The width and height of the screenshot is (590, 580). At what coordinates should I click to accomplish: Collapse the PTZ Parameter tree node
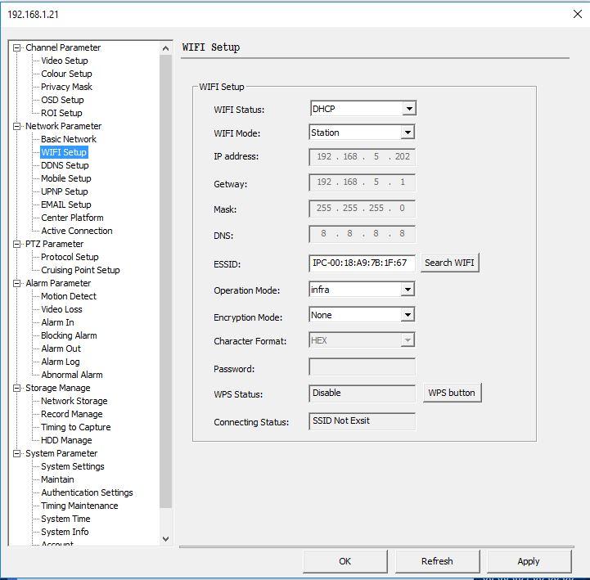click(16, 244)
